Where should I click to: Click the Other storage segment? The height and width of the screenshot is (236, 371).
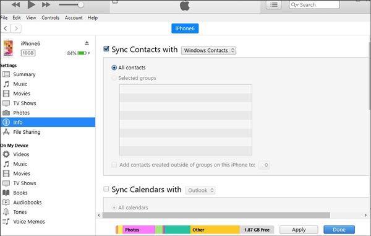pyautogui.click(x=215, y=230)
